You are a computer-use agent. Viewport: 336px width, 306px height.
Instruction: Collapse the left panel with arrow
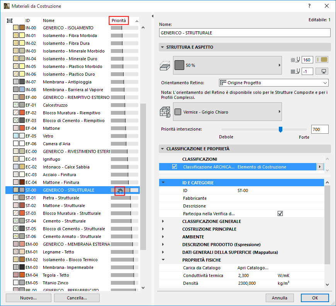pos(153,16)
